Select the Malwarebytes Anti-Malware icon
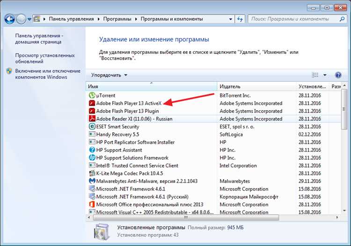Image resolution: width=351 pixels, height=246 pixels. click(x=92, y=181)
